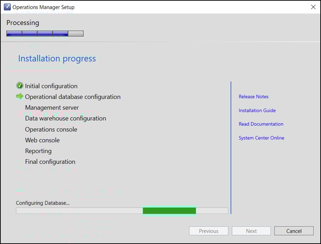
Task: Open the Read Documentation link
Action: tap(261, 124)
